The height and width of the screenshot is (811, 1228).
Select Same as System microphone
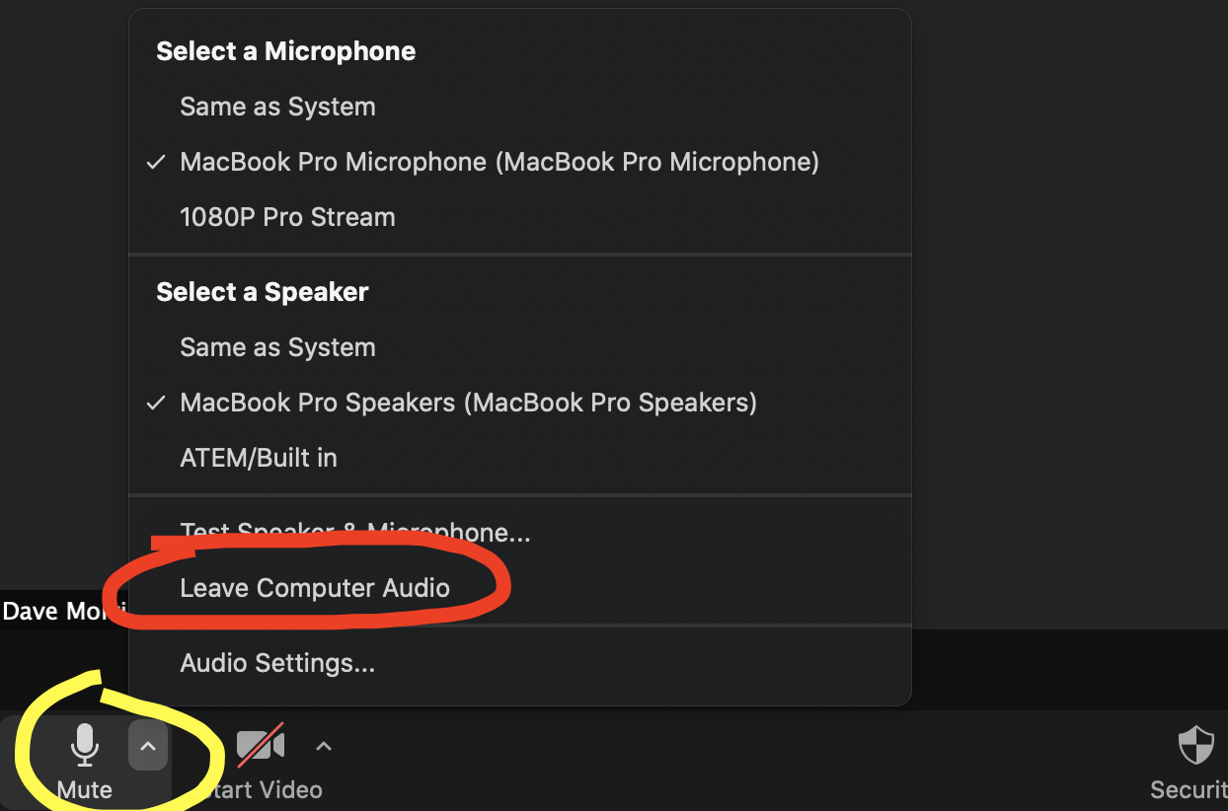[x=520, y=107]
